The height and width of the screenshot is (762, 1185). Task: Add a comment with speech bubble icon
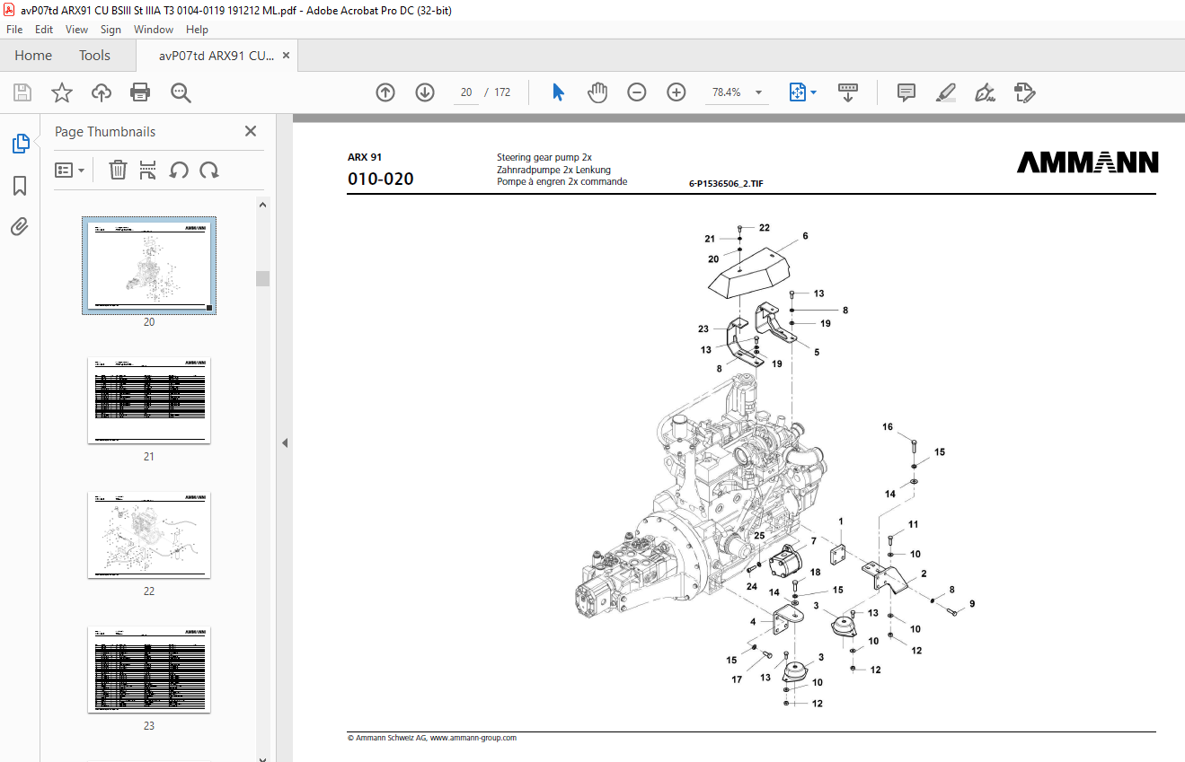tap(906, 92)
